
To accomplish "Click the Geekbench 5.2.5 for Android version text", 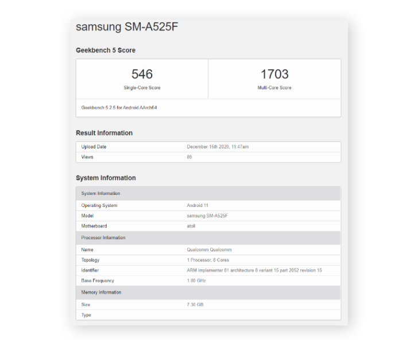I will [118, 108].
